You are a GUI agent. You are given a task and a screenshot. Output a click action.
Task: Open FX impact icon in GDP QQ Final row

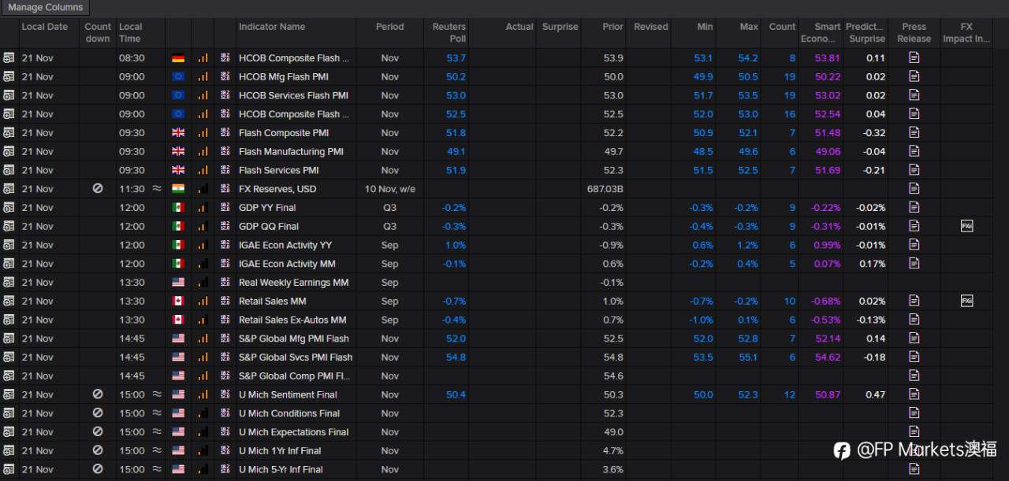tap(966, 226)
